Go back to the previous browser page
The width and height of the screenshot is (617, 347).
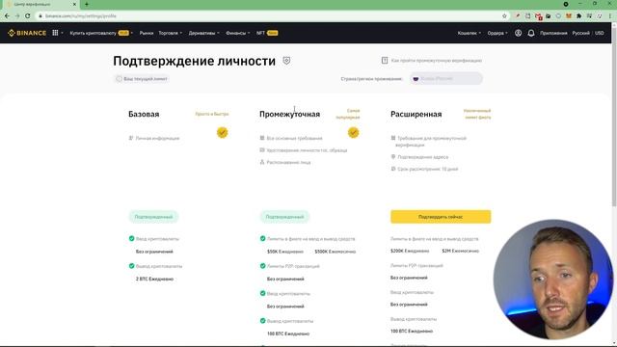coord(7,16)
